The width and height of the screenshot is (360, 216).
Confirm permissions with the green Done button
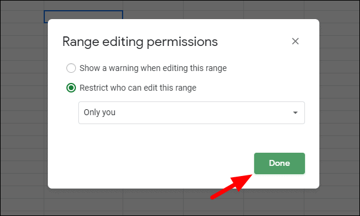(x=279, y=163)
